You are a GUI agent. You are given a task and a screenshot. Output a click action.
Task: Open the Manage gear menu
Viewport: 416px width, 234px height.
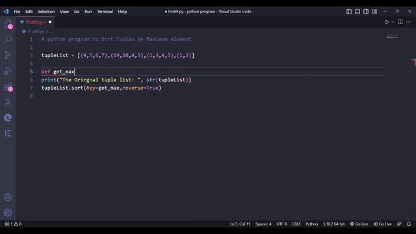click(x=8, y=213)
